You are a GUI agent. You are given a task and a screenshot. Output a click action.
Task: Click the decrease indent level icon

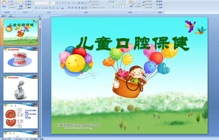pyautogui.click(x=79, y=3)
